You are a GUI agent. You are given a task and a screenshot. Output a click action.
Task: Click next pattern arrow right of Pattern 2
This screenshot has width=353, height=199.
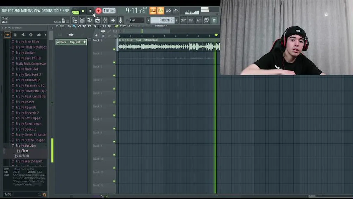[177, 20]
